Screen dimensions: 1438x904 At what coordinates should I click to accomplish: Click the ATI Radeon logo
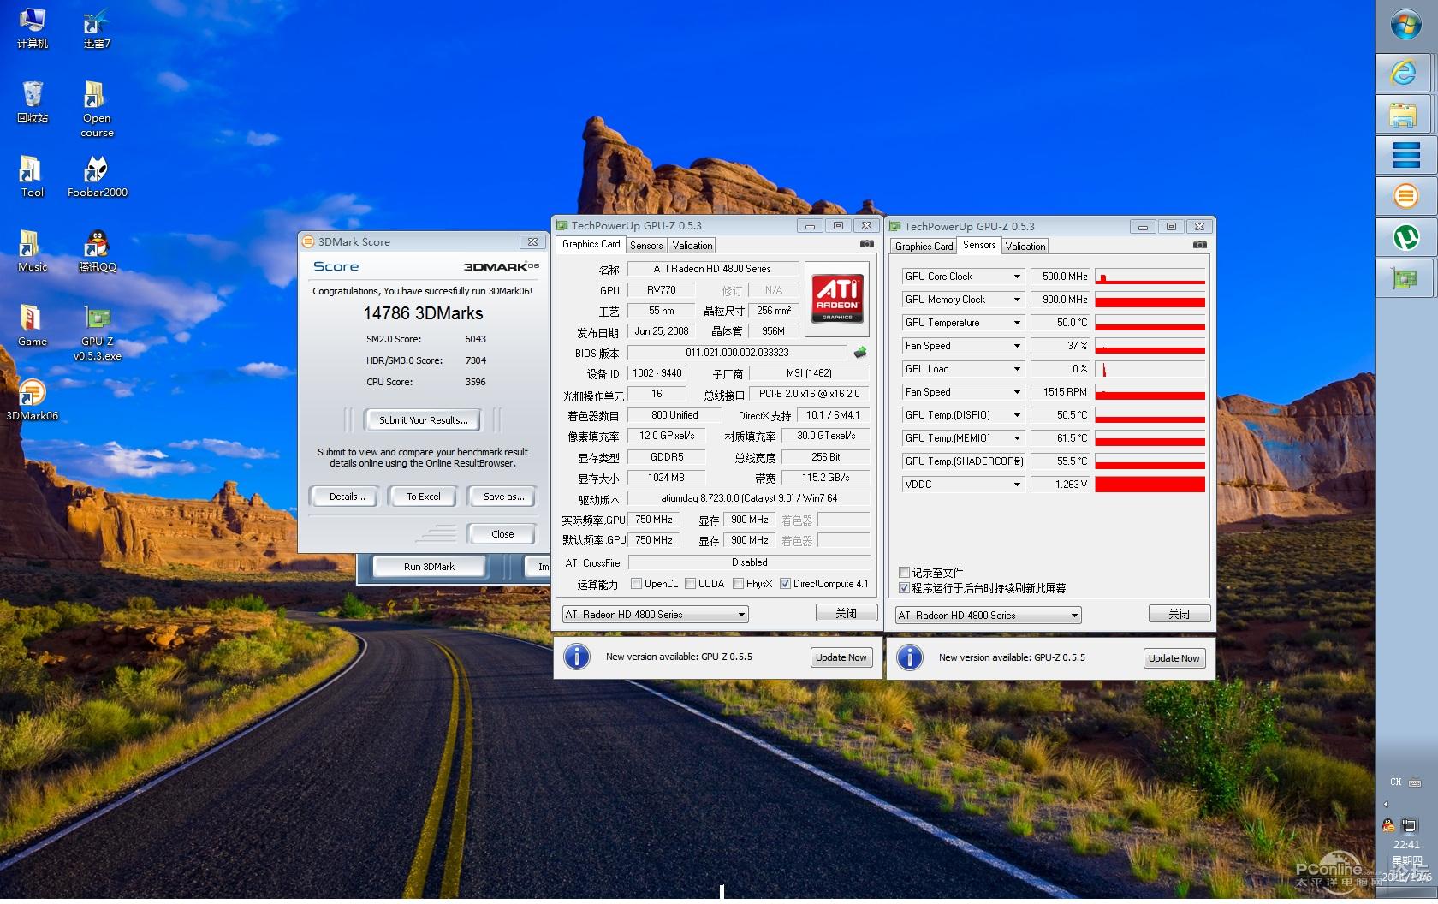point(837,297)
